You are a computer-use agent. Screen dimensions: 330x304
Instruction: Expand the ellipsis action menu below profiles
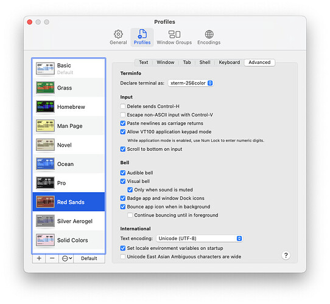(x=67, y=258)
